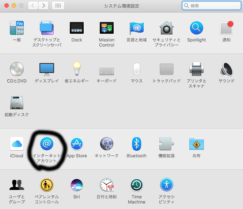The image size is (243, 209).
Task: Open the Sound (サウンド) preferences
Action: [227, 69]
